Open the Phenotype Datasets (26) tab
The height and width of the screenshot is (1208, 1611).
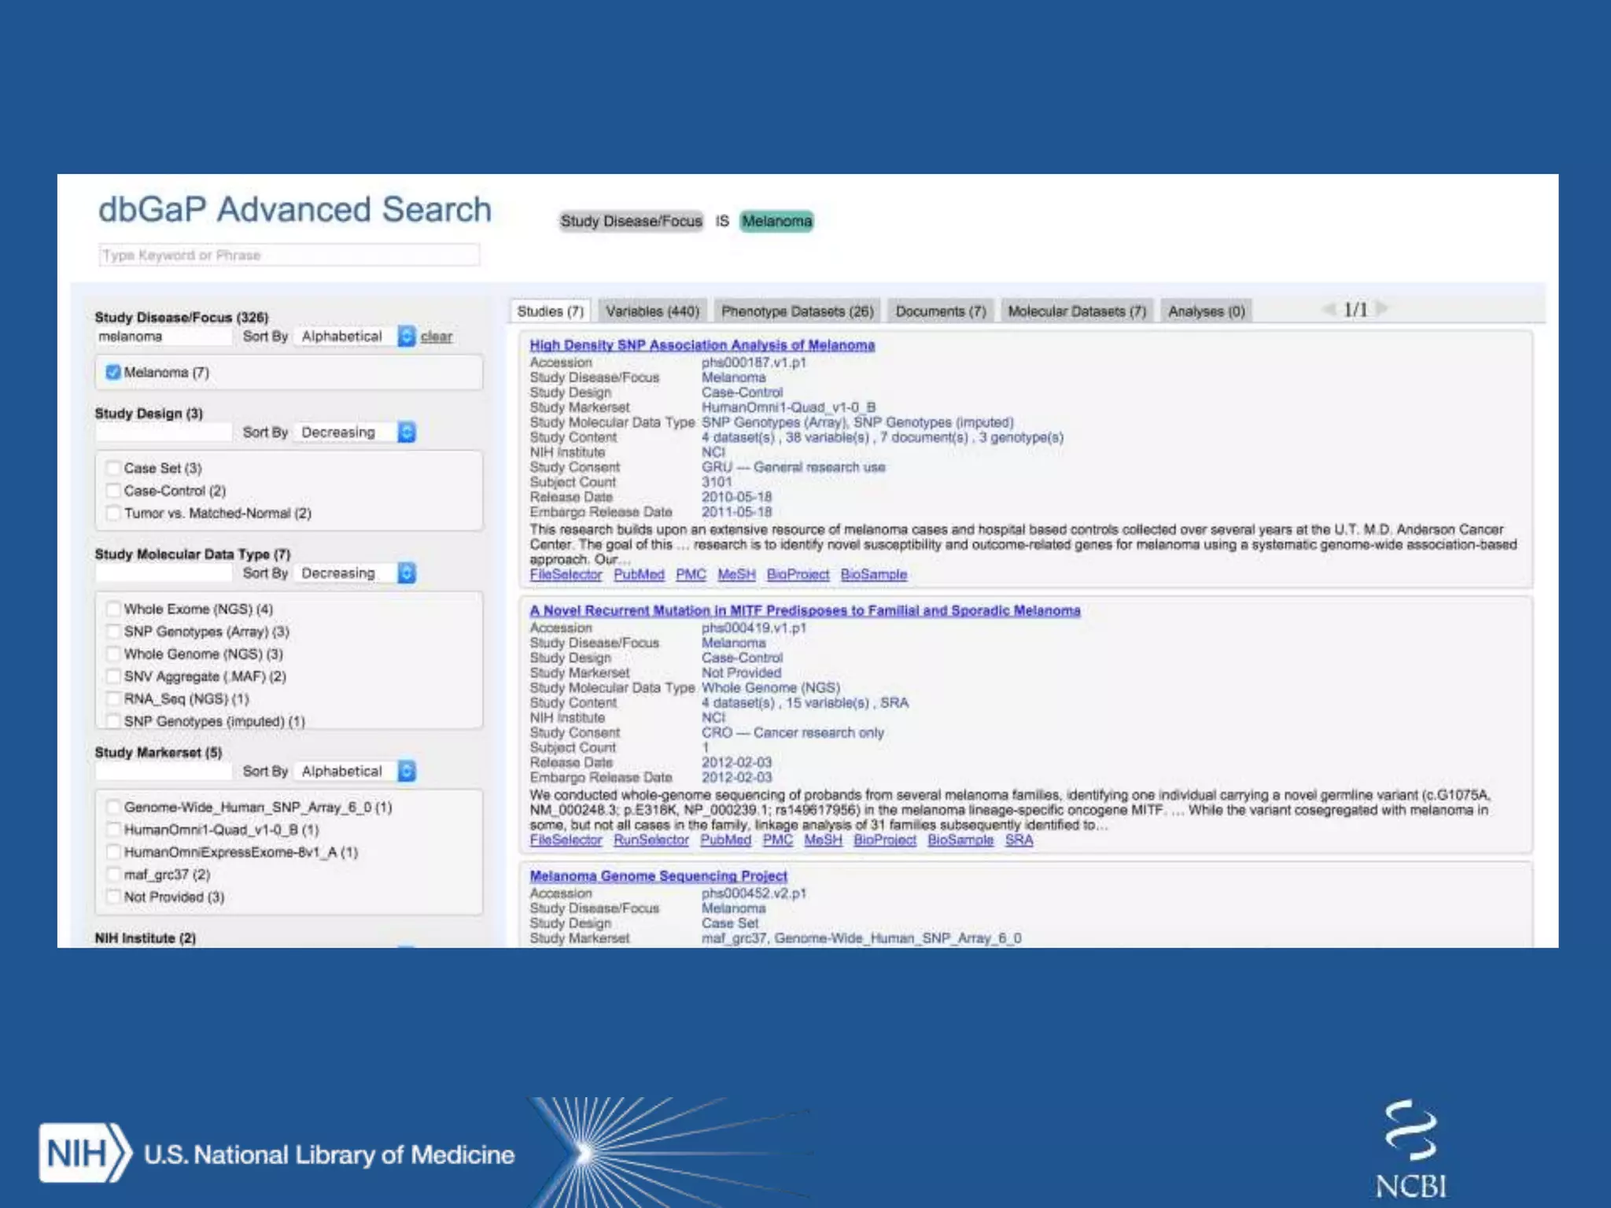tap(797, 311)
